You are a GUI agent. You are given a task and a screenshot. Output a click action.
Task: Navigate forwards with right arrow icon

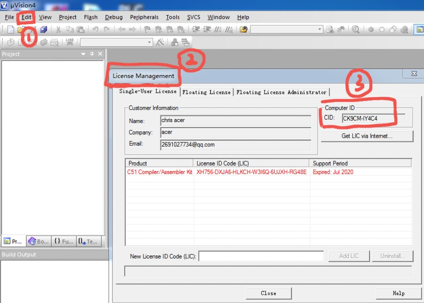tap(132, 29)
